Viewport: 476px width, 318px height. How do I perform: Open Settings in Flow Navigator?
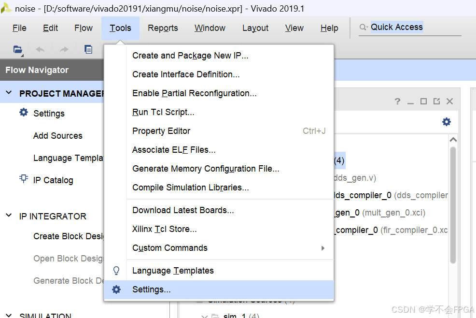coord(49,114)
